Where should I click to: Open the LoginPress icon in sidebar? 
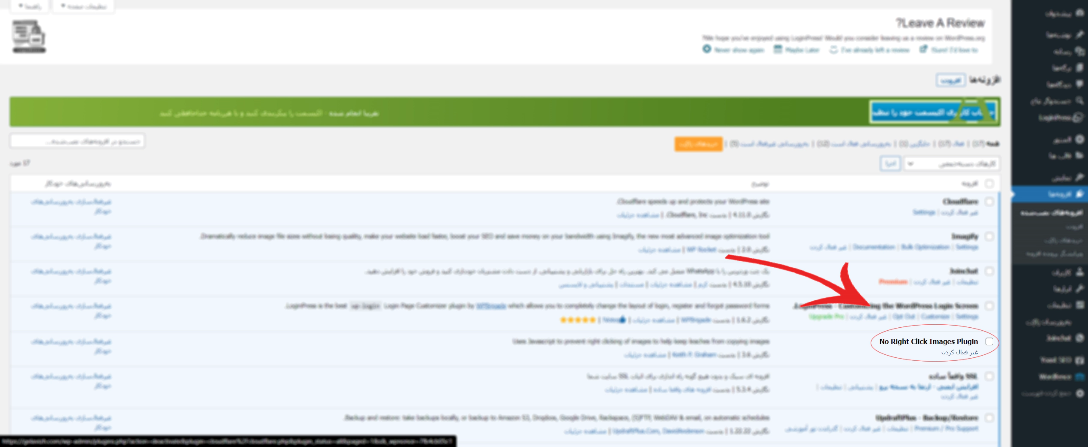1079,118
